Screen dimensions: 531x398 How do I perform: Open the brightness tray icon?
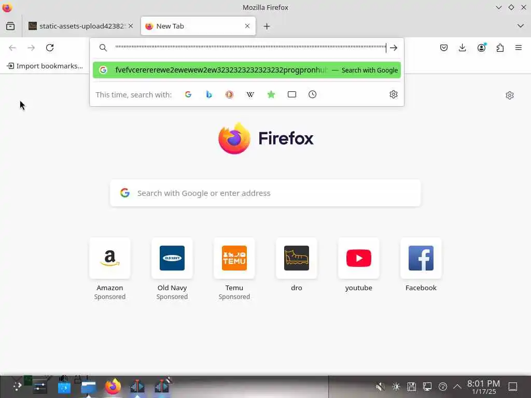[396, 387]
